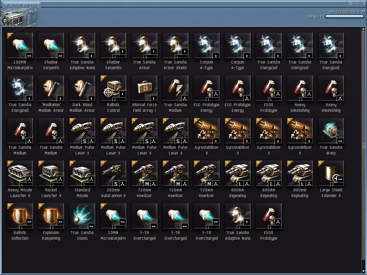Click the 490.0/1,000,000.0 m3 capacity text
Screen dimensions: 367x275
click(347, 11)
